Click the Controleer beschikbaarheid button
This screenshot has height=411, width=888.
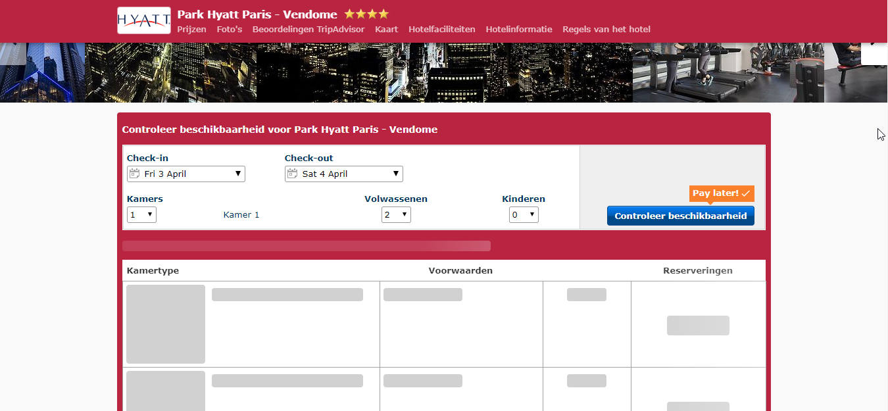point(681,216)
